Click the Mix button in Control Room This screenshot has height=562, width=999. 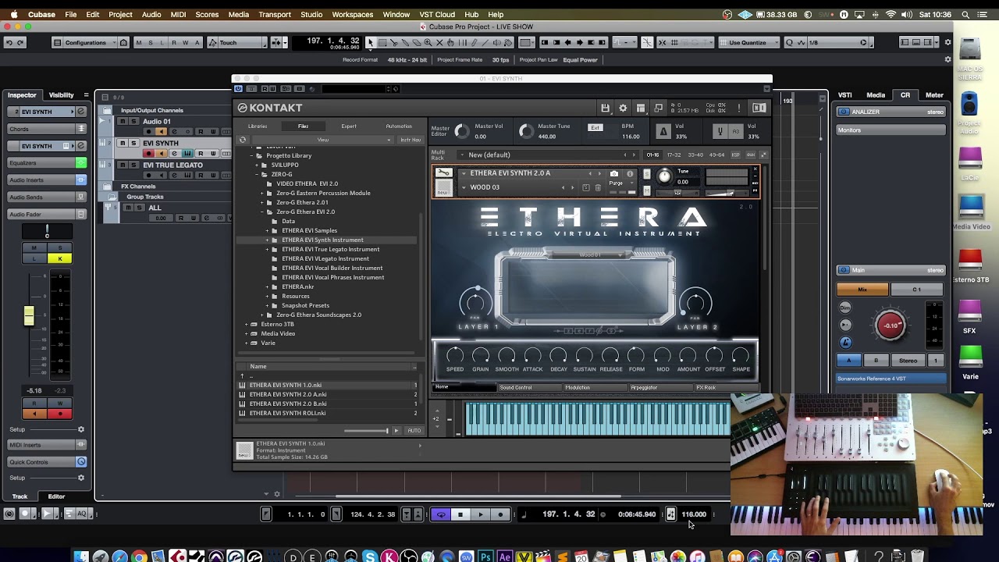pyautogui.click(x=862, y=290)
